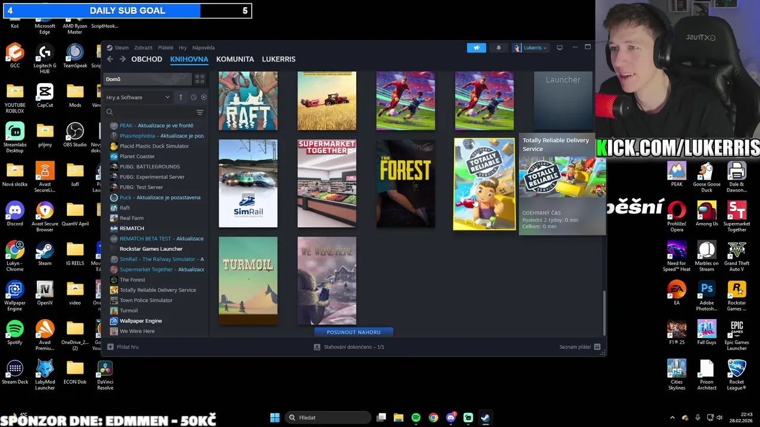Filter by ready-to-play play icon

[x=204, y=97]
